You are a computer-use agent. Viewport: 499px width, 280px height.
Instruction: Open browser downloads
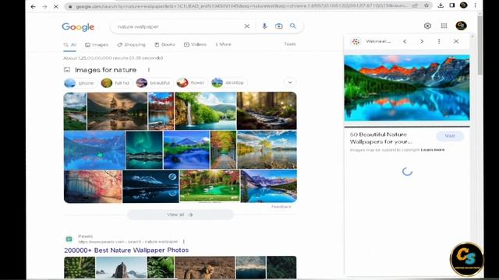[x=441, y=5]
